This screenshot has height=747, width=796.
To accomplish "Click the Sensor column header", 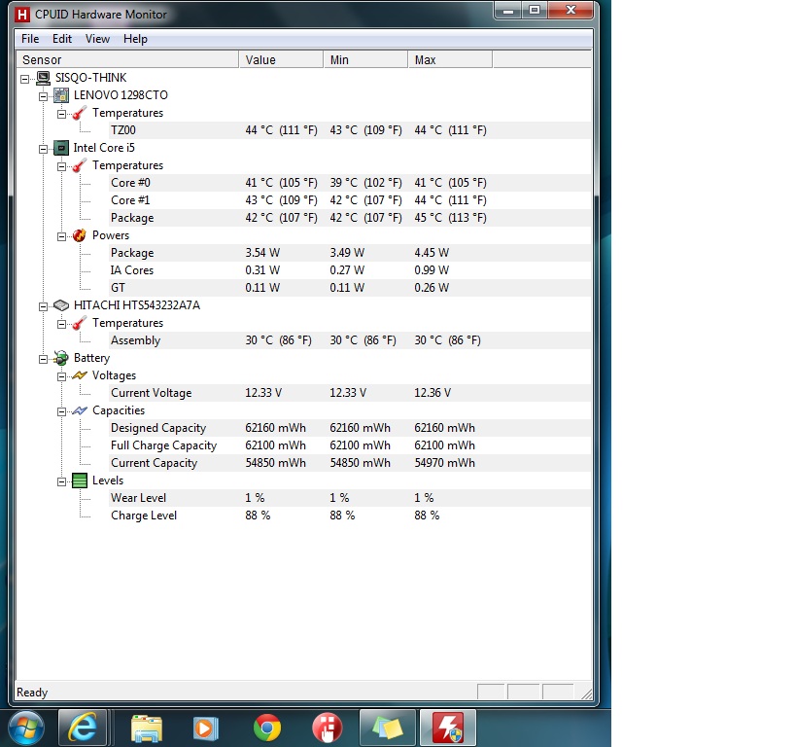I will click(x=127, y=60).
